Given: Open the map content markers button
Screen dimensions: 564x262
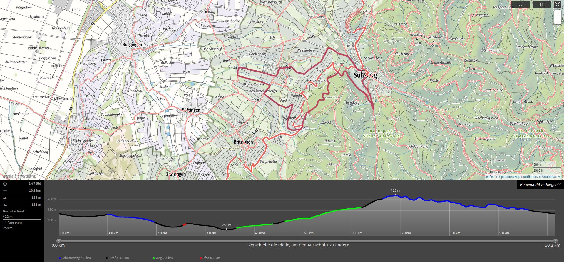Looking at the screenshot, I should 521,4.
